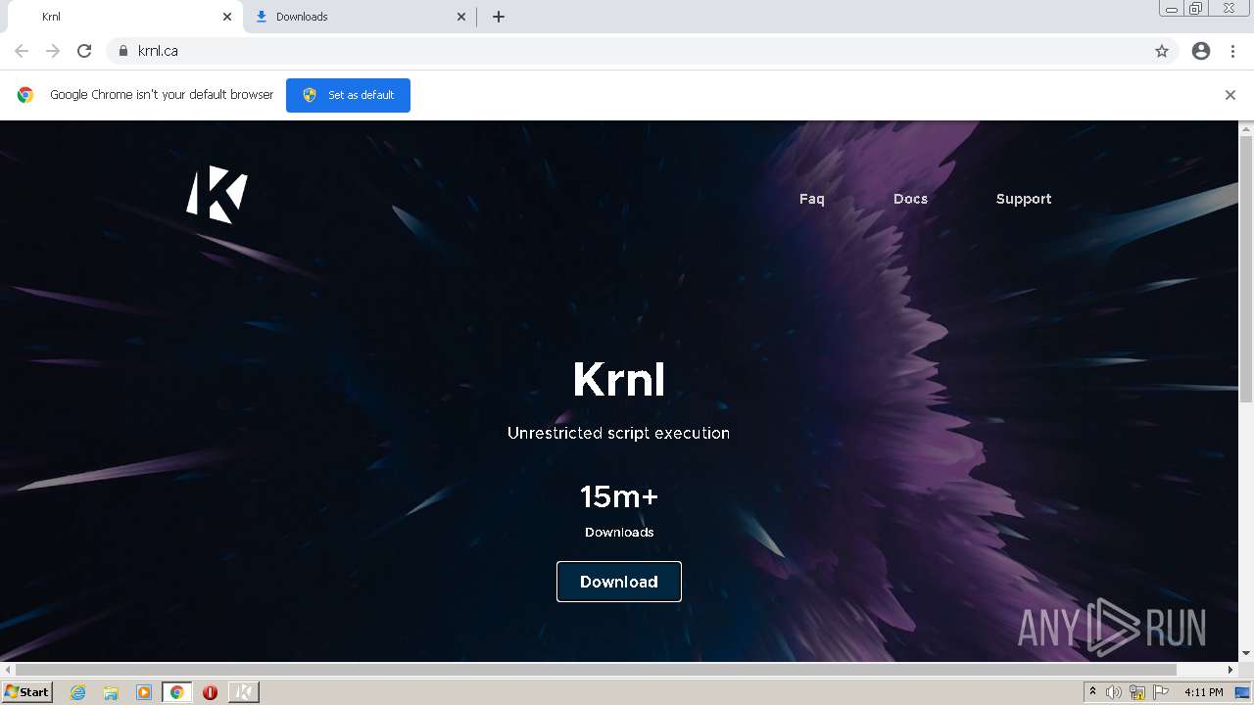1254x705 pixels.
Task: Show hidden system tray icons
Action: pyautogui.click(x=1092, y=692)
